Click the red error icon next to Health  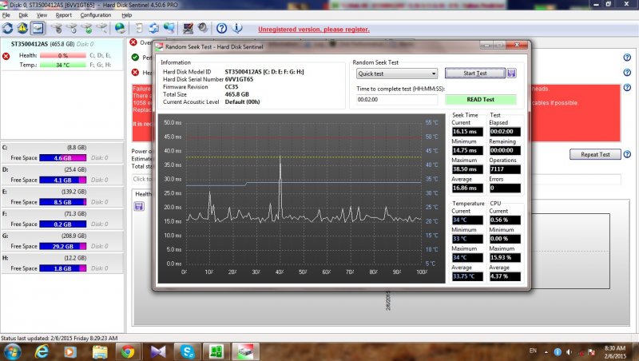135,72
